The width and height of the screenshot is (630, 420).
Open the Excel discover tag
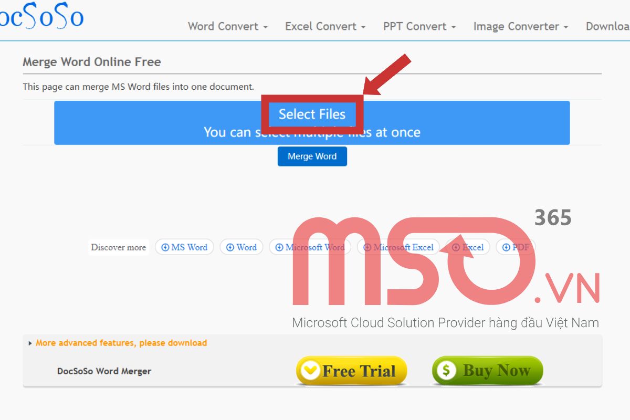468,247
